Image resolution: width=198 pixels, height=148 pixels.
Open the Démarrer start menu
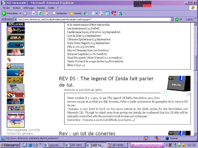click(10, 145)
